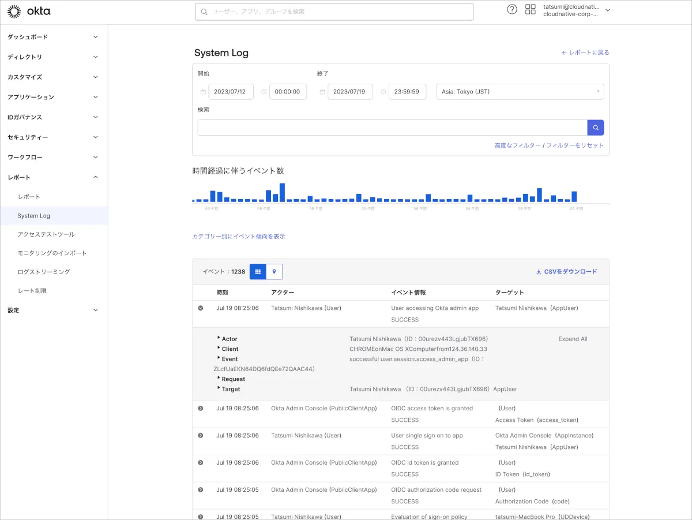Image resolution: width=692 pixels, height=520 pixels.
Task: Click the Okta logo
Action: coord(28,10)
